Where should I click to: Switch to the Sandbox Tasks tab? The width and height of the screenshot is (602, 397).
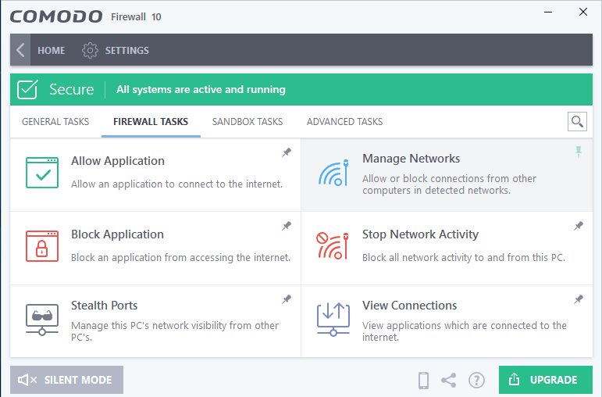(x=248, y=121)
